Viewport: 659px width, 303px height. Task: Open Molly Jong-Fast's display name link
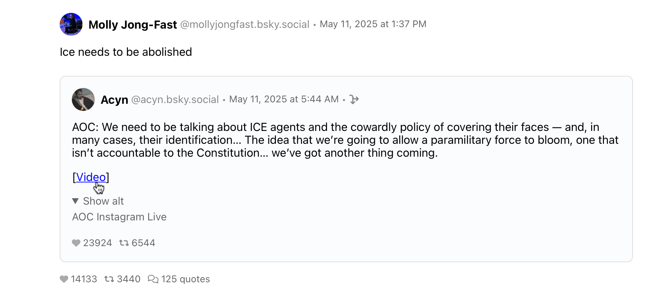coord(133,25)
